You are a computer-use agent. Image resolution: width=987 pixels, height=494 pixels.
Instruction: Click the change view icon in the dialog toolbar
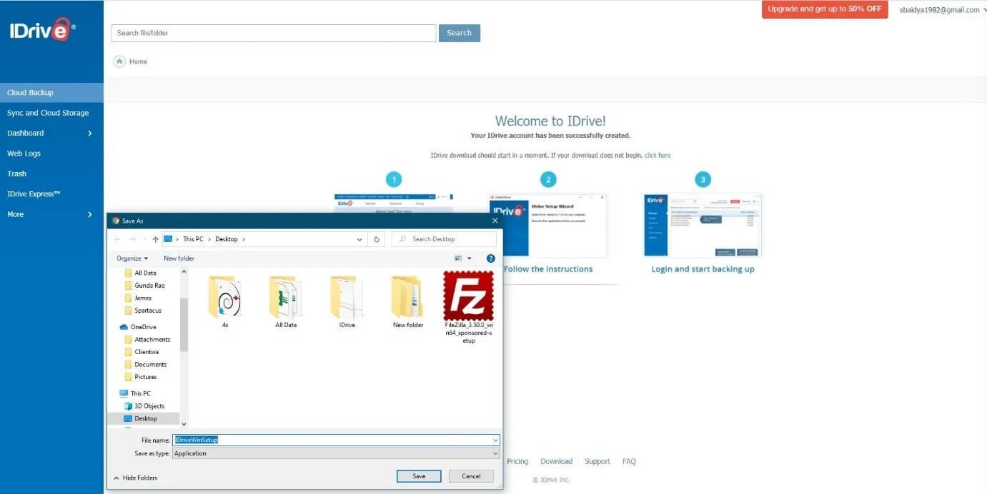point(457,258)
